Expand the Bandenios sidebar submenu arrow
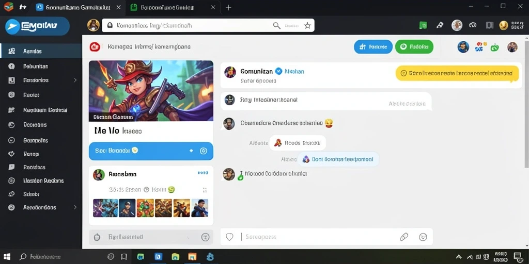Image resolution: width=529 pixels, height=264 pixels. coord(75,80)
